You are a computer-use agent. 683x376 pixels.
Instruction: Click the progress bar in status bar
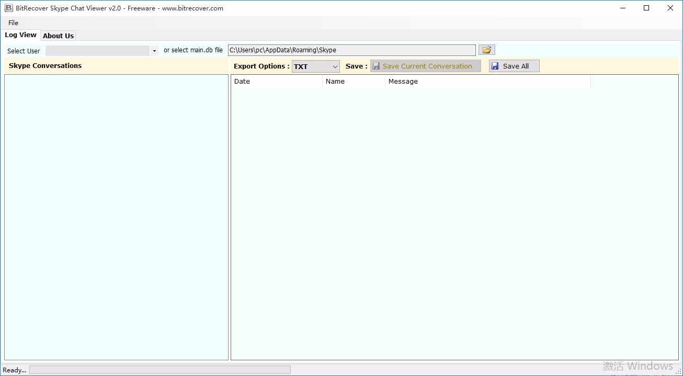[x=160, y=370]
